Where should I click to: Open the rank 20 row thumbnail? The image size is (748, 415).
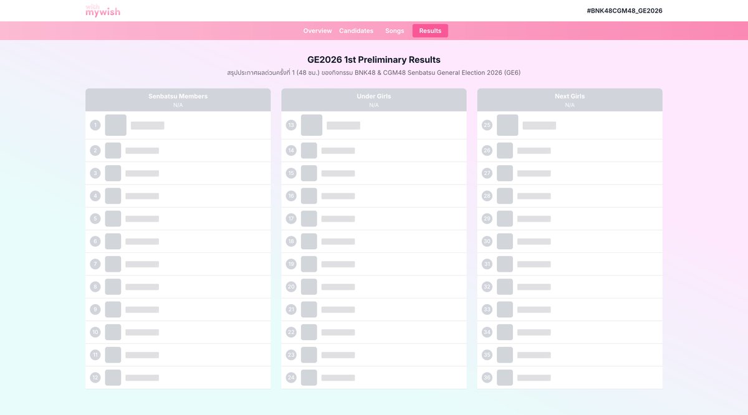(x=309, y=287)
